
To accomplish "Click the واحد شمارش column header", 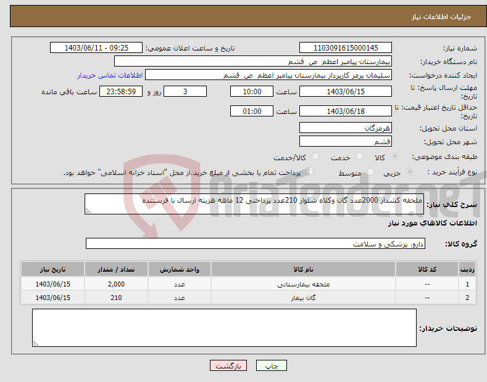I will click(180, 269).
